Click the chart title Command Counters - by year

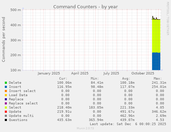[x=86, y=7]
